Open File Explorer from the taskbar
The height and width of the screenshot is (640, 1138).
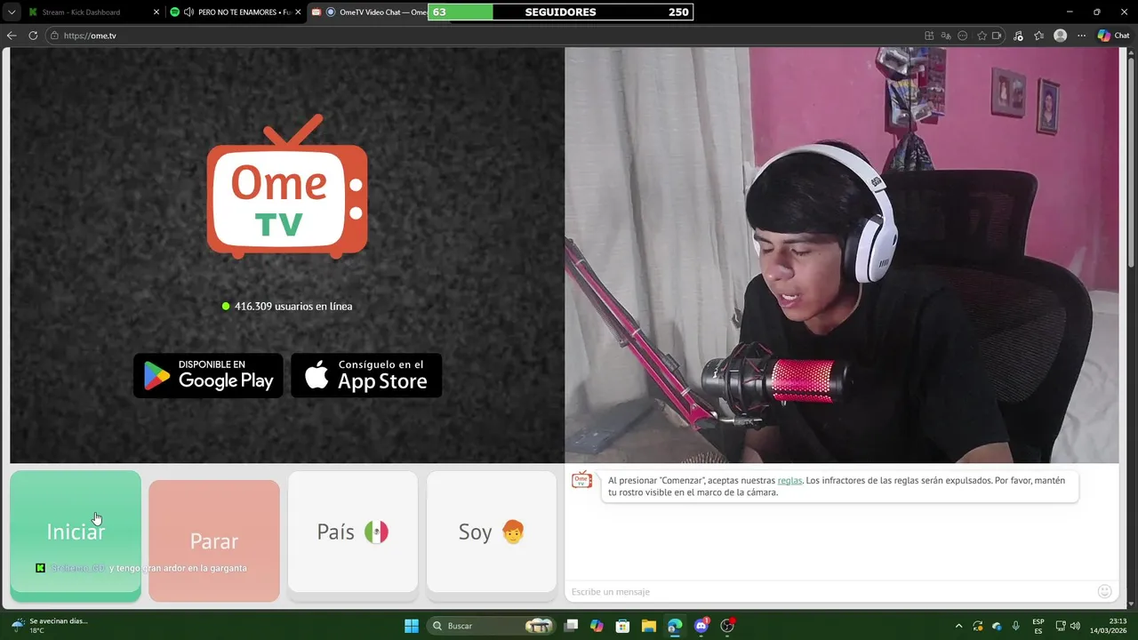pyautogui.click(x=649, y=626)
